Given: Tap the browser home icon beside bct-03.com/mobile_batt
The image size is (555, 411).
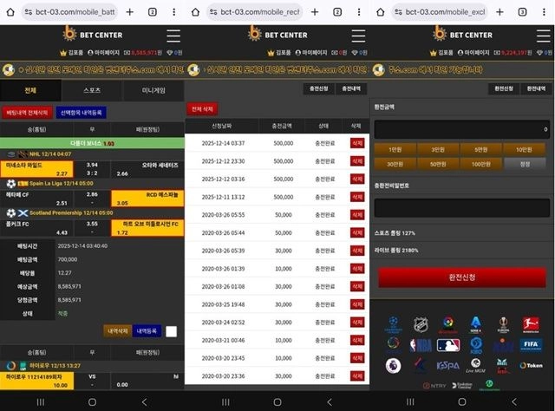Looking at the screenshot, I should click(10, 12).
